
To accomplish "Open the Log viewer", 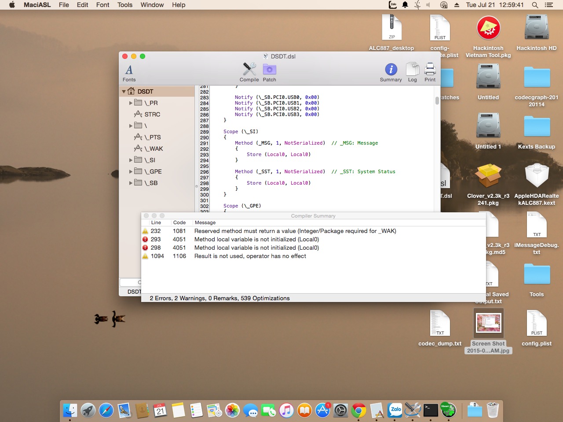I will [412, 73].
